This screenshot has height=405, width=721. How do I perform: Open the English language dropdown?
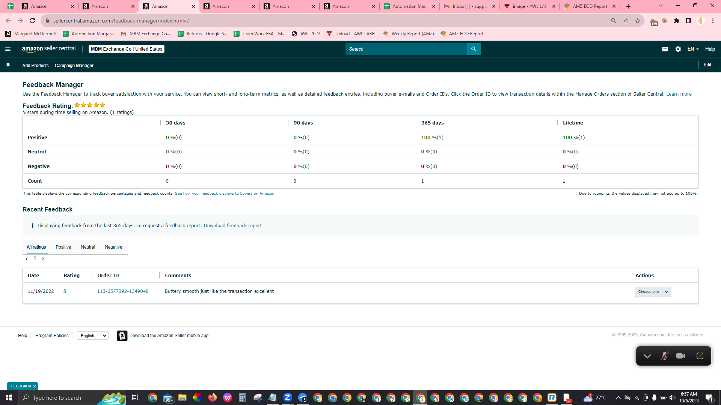93,336
